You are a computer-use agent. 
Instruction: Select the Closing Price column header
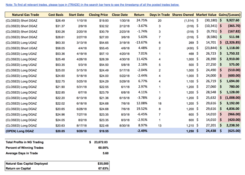click(x=98, y=15)
